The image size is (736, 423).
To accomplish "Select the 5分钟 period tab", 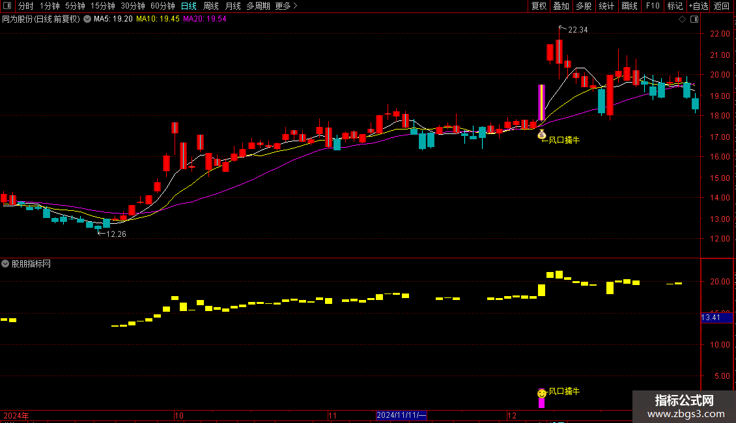I will [x=75, y=6].
